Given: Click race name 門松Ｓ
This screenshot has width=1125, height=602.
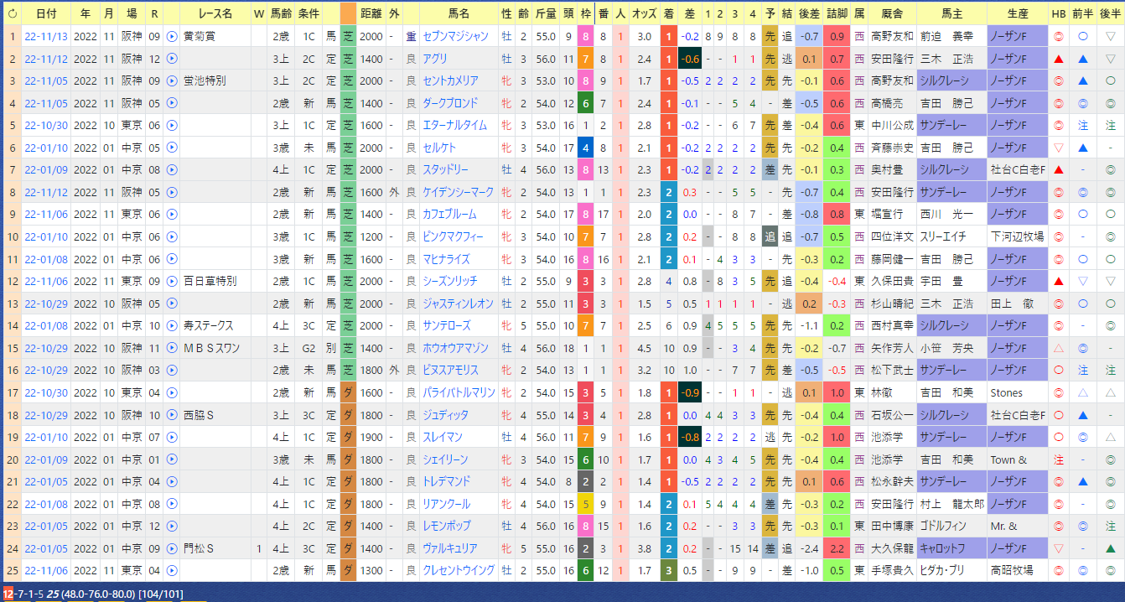Looking at the screenshot, I should coord(199,548).
